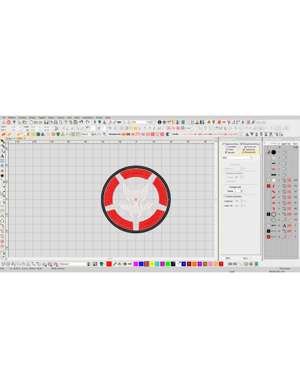Pick the cyan palette swatch
The image size is (300, 388).
pos(157,264)
